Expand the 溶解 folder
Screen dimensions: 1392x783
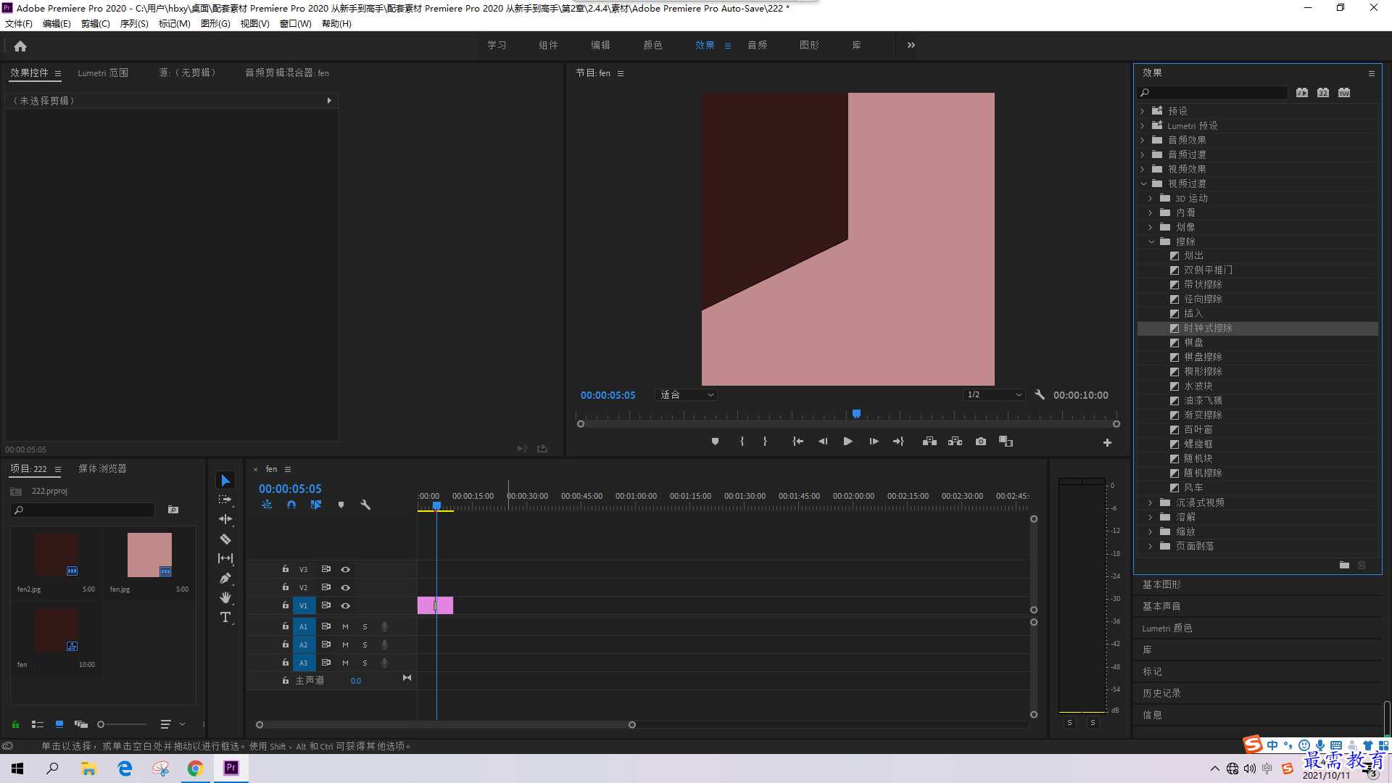[1151, 517]
